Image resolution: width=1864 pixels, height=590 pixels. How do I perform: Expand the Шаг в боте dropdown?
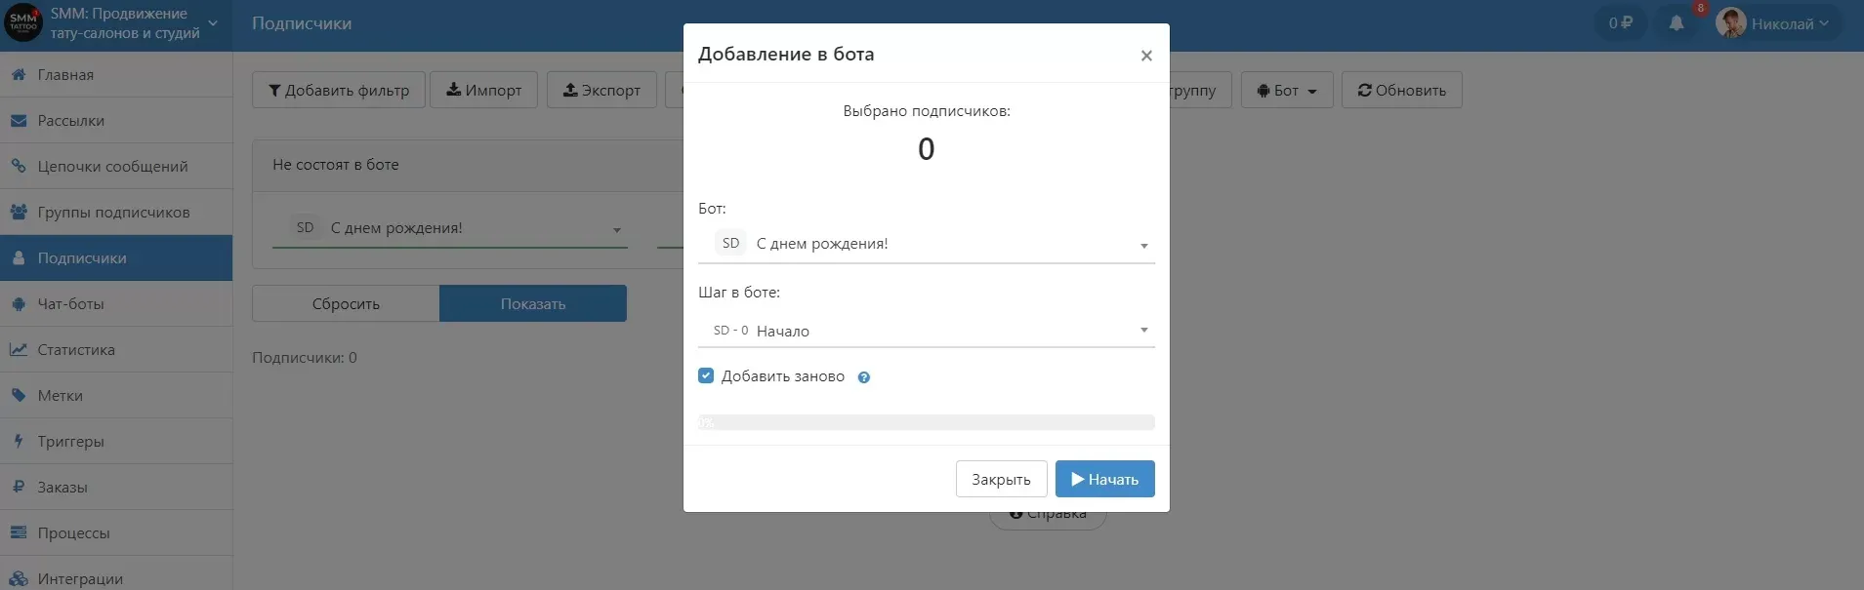(927, 331)
